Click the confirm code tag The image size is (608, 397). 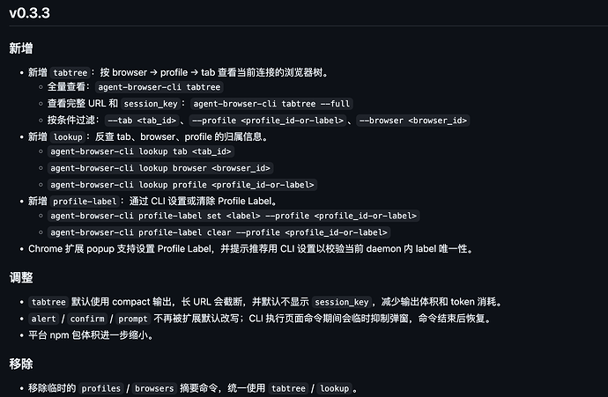coord(87,319)
